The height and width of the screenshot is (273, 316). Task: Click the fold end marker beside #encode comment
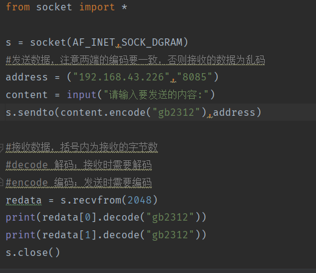click(1, 182)
